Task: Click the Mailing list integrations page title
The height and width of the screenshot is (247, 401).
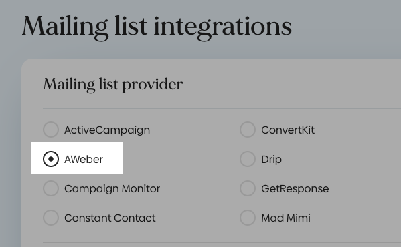Action: 157,27
